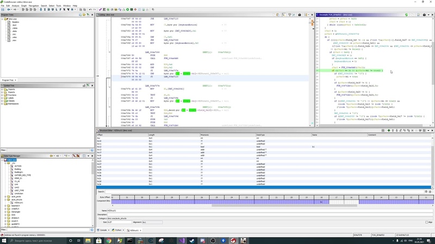
Task: Move selected structure component up arrow
Action: click(x=393, y=130)
